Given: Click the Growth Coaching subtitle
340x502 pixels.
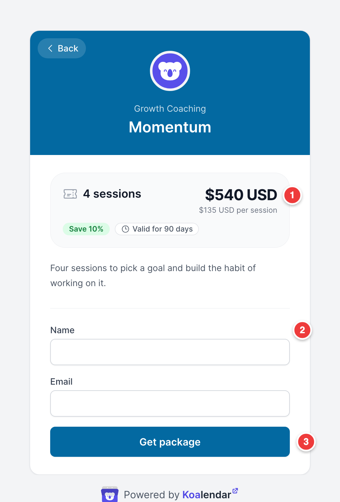Looking at the screenshot, I should coord(170,109).
